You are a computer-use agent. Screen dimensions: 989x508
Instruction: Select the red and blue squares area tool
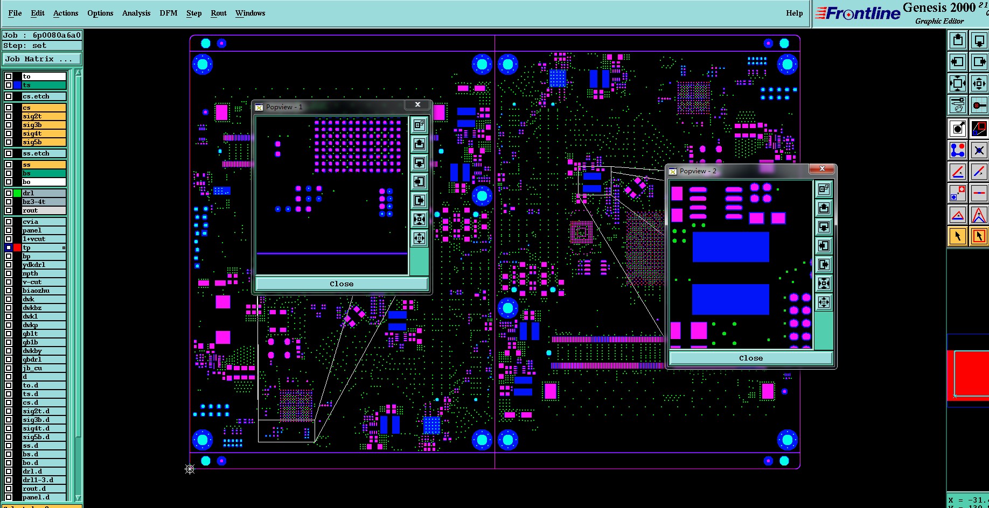coord(979,128)
